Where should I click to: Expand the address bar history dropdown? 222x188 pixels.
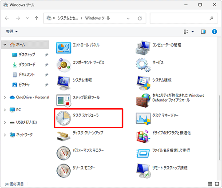[128, 18]
